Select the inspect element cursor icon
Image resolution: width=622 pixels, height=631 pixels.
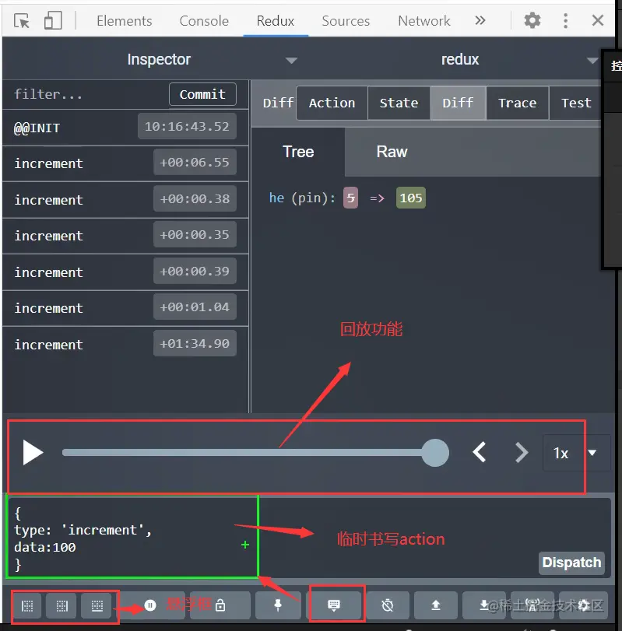pos(22,20)
